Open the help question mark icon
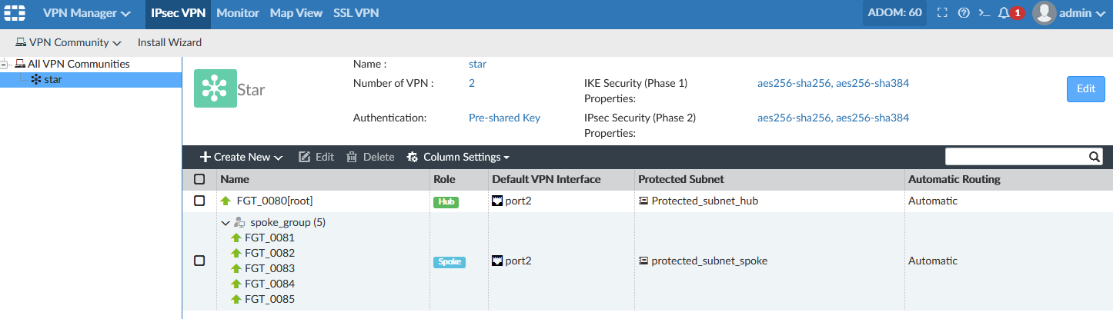This screenshot has height=319, width=1113. click(x=963, y=13)
